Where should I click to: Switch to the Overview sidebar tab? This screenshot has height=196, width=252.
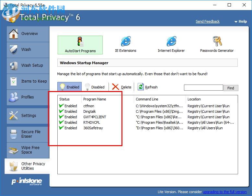(28, 34)
